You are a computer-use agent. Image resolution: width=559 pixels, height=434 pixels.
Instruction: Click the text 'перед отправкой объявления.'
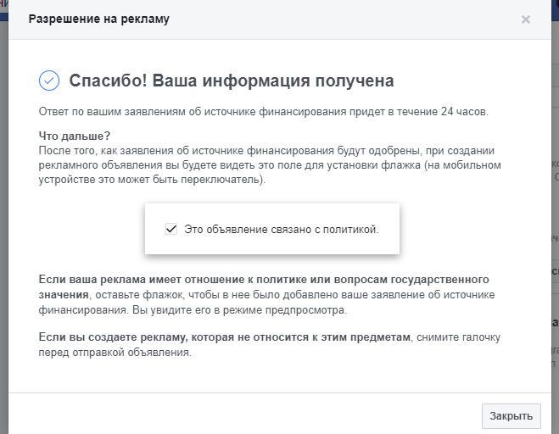click(x=115, y=353)
